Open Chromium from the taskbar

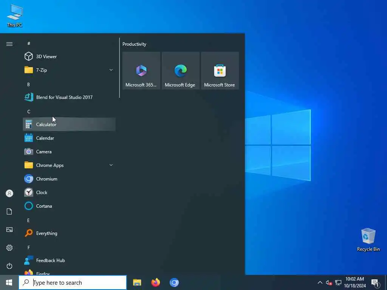pyautogui.click(x=174, y=282)
